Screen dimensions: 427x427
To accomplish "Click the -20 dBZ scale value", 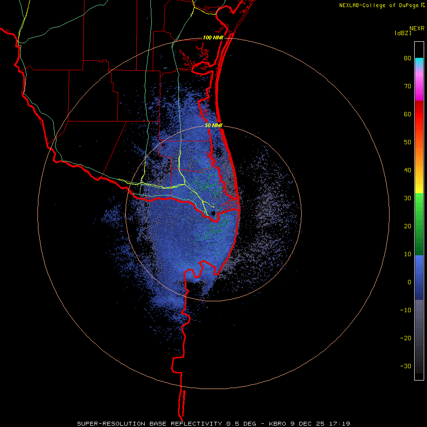I will point(406,338).
